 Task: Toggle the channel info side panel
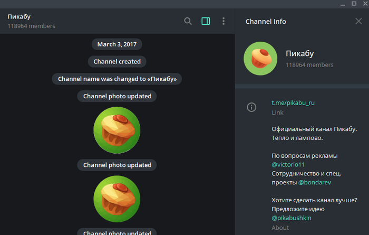pos(206,21)
